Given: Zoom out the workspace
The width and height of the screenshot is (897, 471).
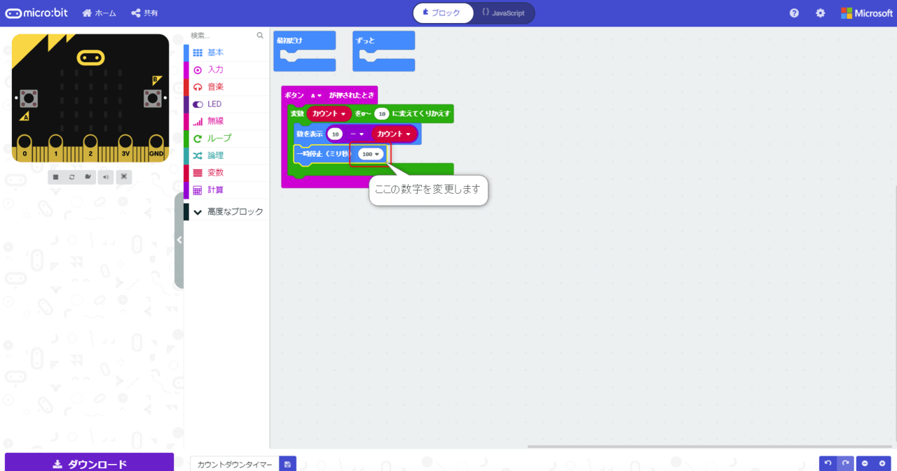Looking at the screenshot, I should (865, 463).
